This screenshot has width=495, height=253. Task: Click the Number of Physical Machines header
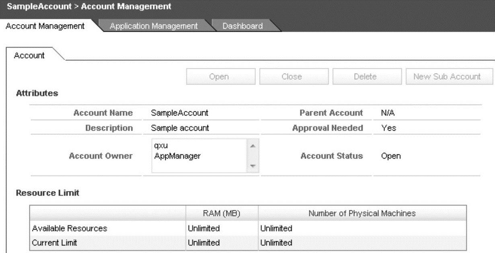click(x=362, y=214)
